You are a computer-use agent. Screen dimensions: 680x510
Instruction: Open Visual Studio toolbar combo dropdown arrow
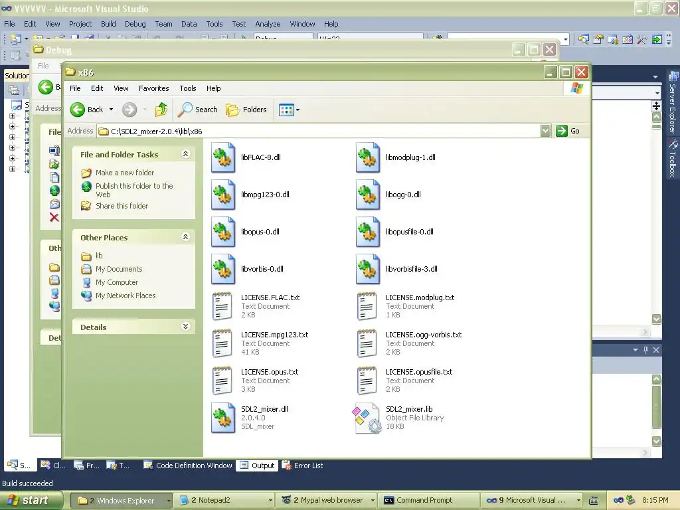[566, 40]
